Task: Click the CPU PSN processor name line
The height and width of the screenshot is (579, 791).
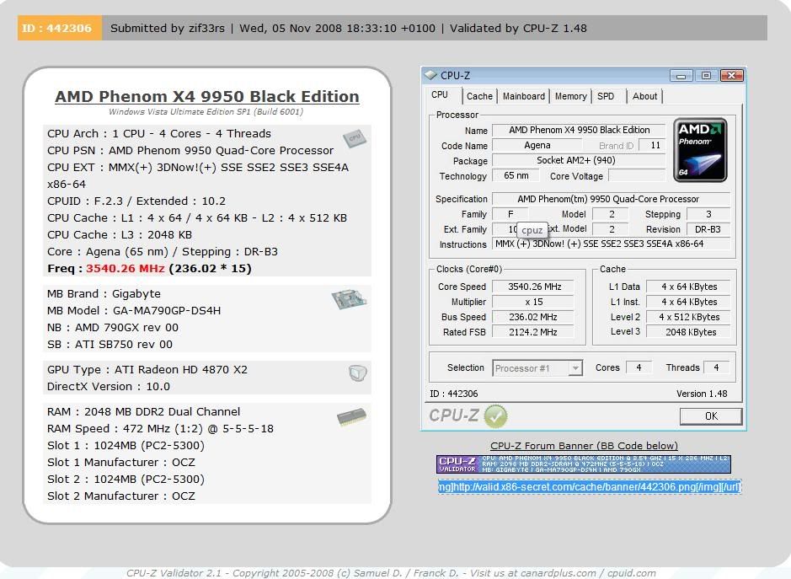Action: (x=190, y=150)
